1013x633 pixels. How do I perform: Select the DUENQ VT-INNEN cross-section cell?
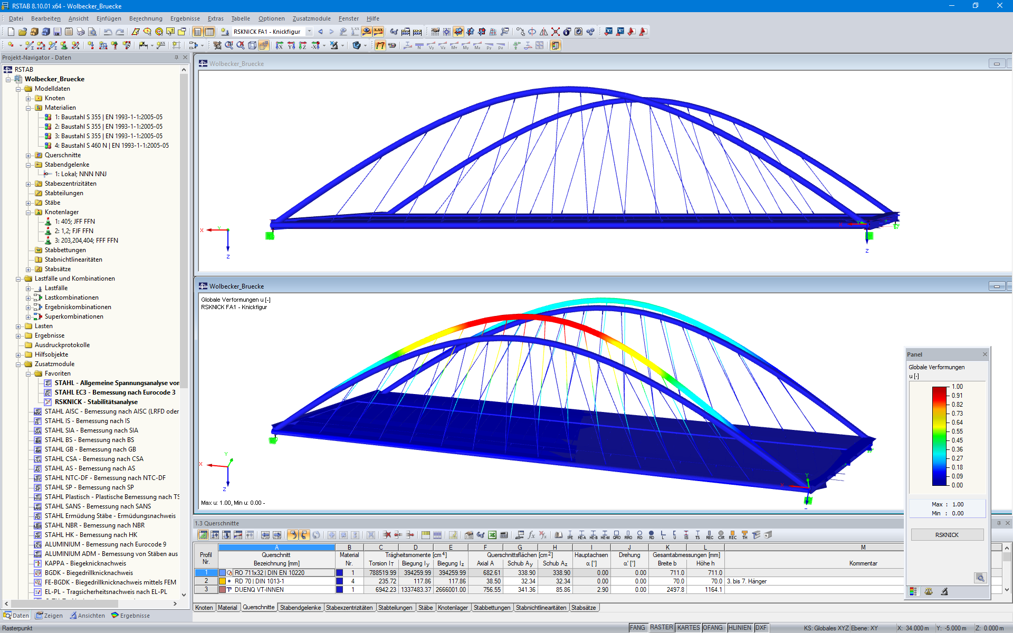click(259, 590)
